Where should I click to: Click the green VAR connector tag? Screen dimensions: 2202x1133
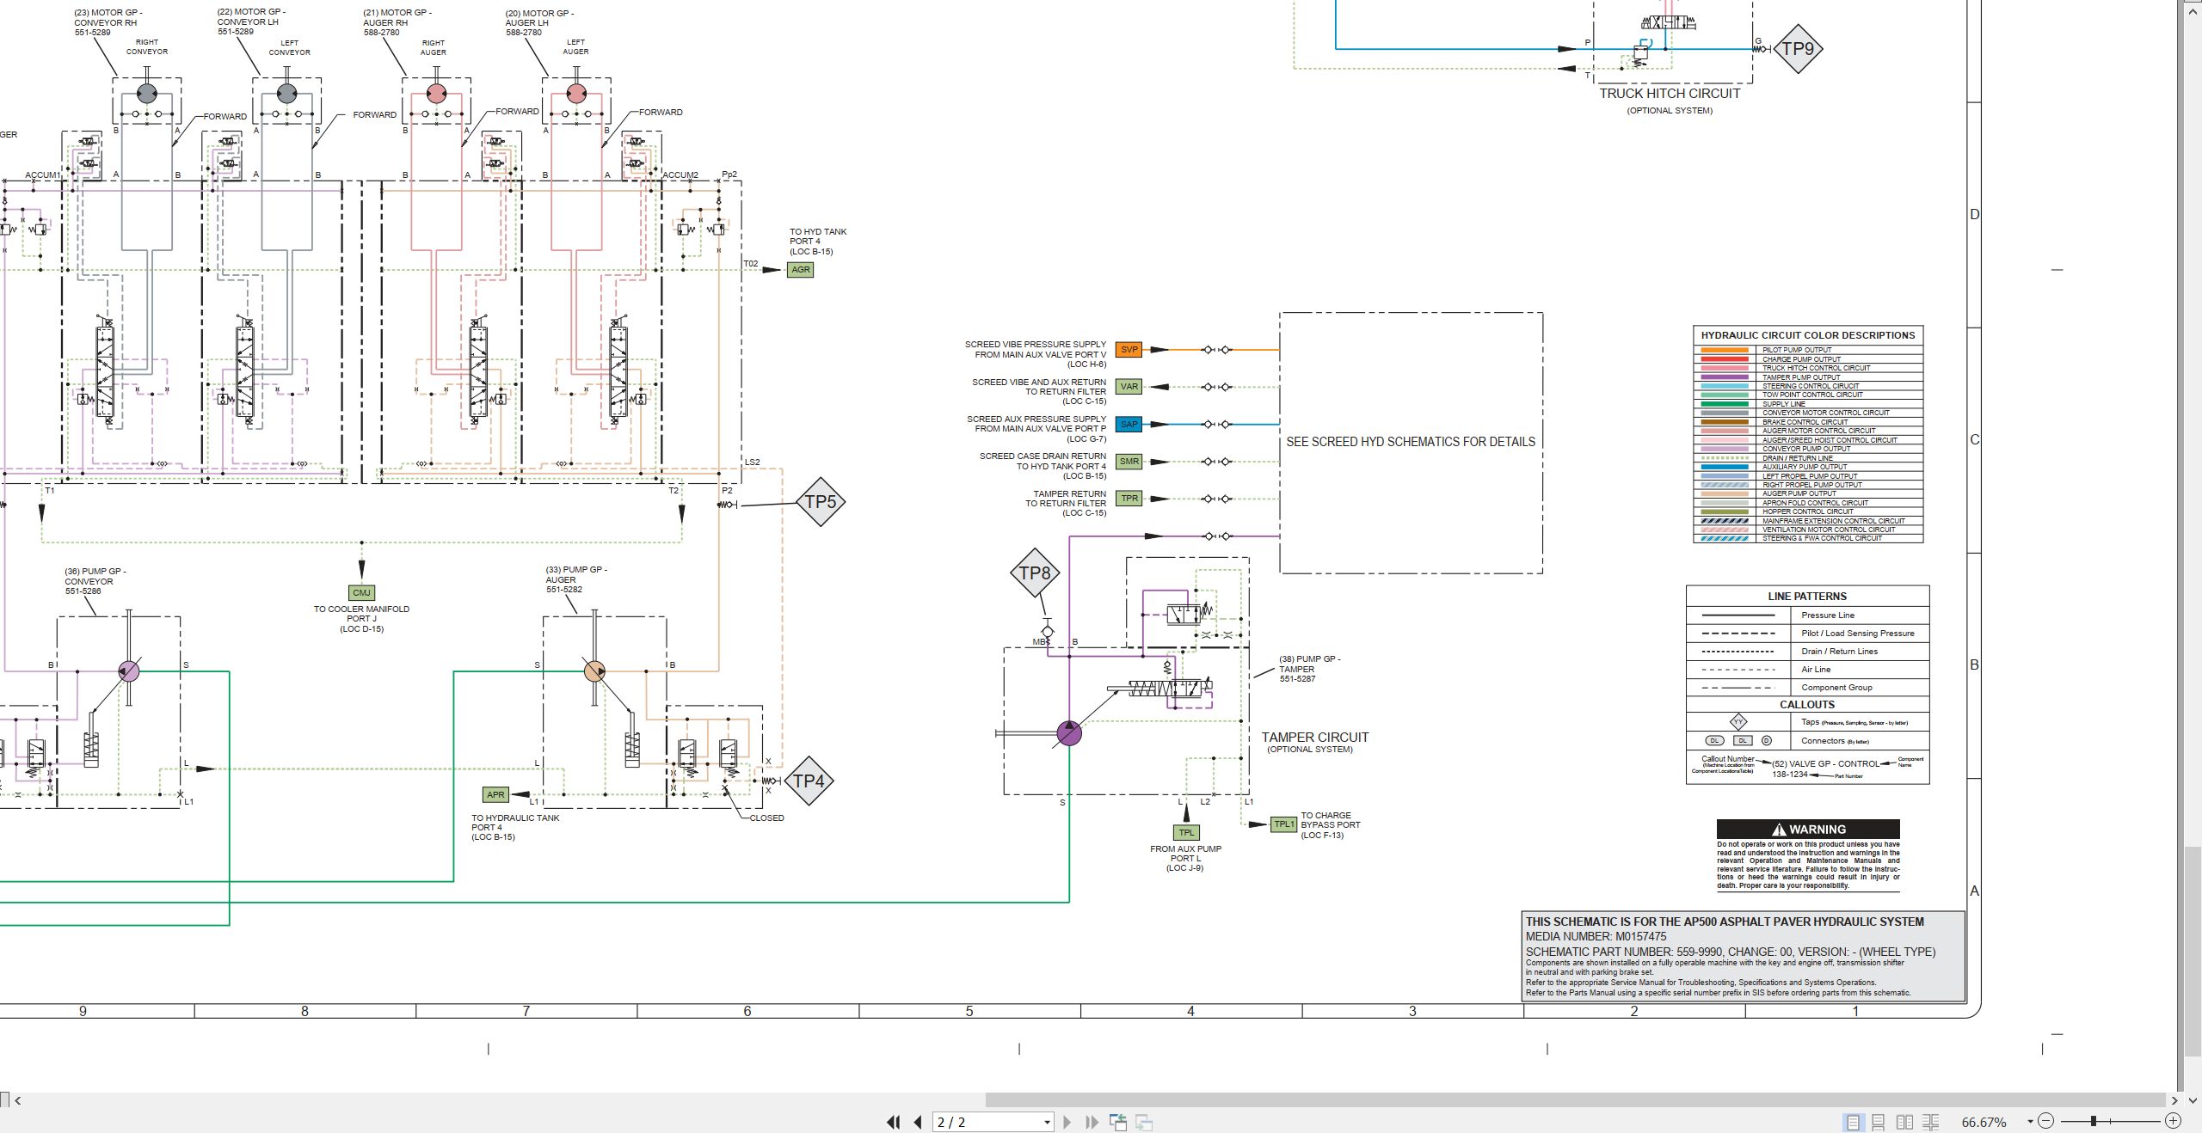1129,387
